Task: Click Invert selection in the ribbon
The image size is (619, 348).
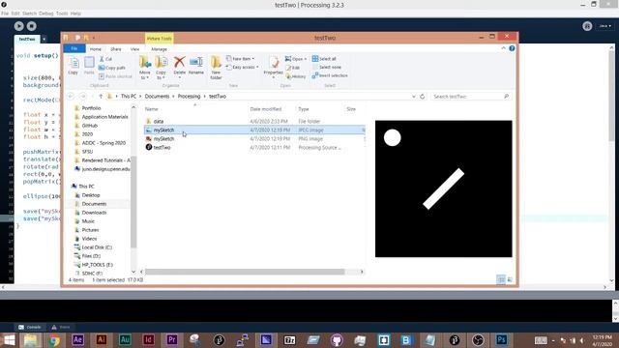Action: [x=330, y=75]
